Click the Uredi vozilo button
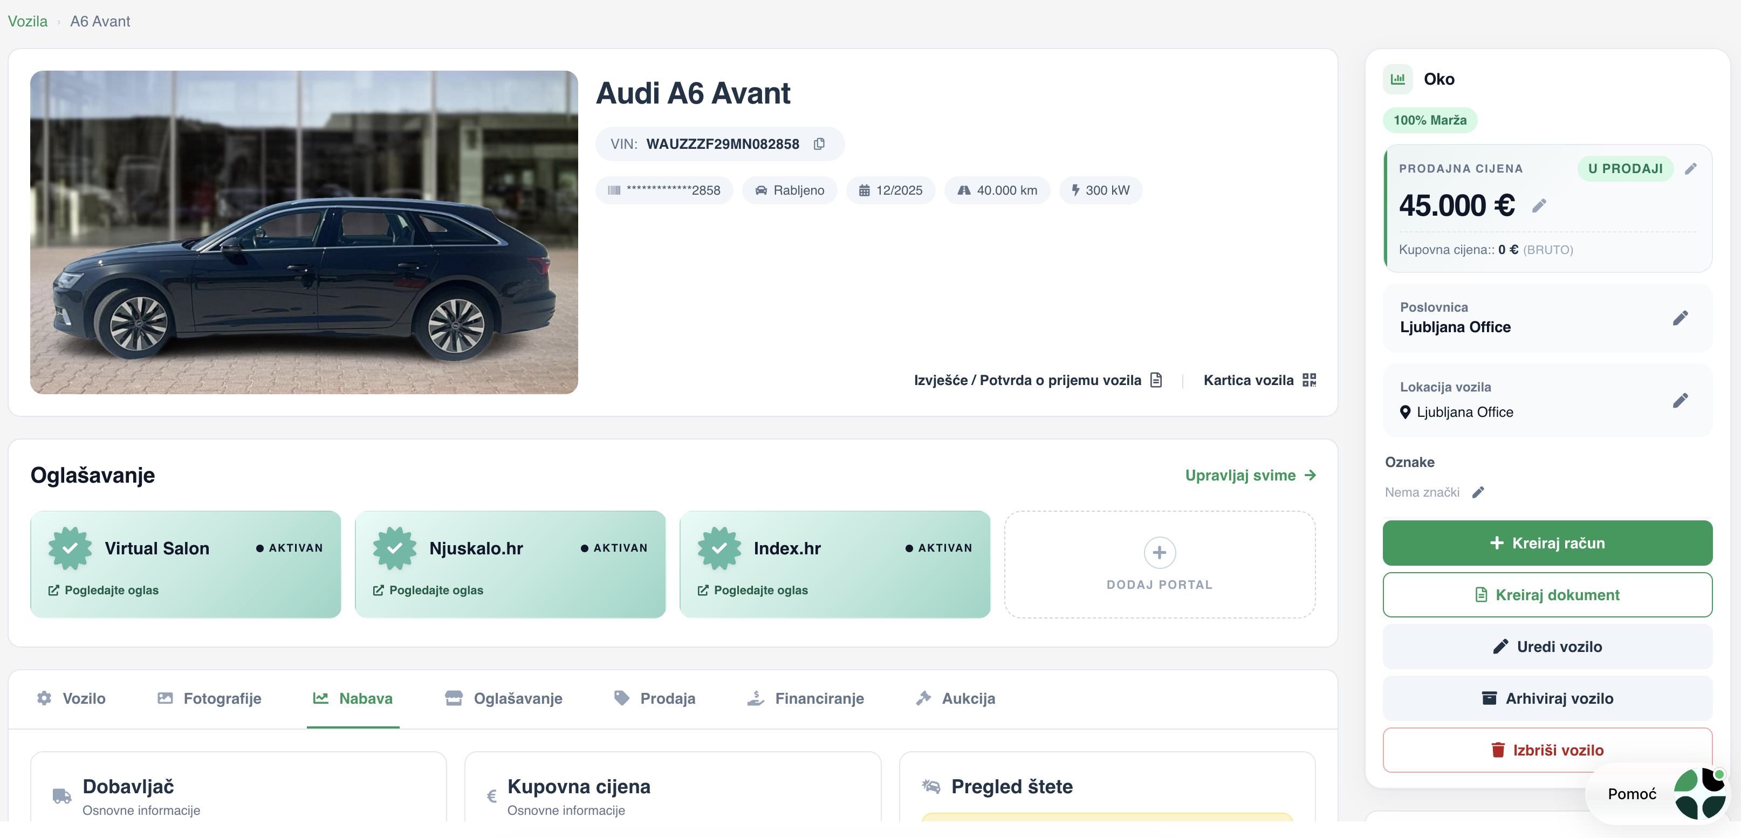The height and width of the screenshot is (838, 1741). (x=1548, y=647)
